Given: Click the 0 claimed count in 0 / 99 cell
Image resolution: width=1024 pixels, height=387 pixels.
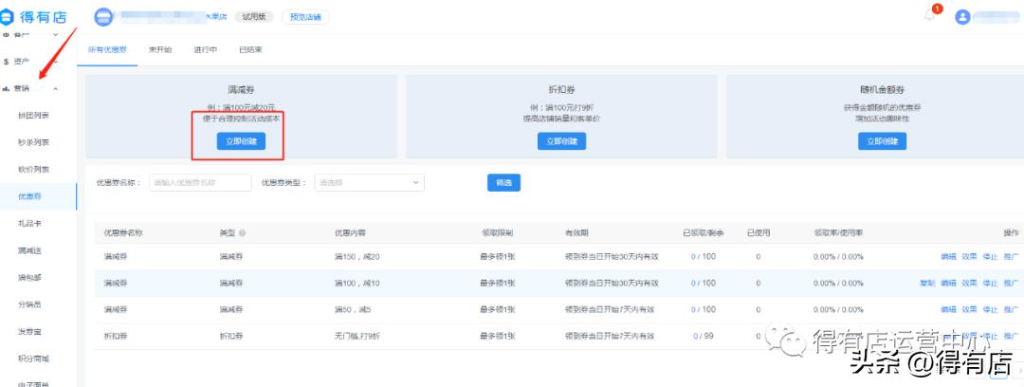Looking at the screenshot, I should [x=696, y=336].
